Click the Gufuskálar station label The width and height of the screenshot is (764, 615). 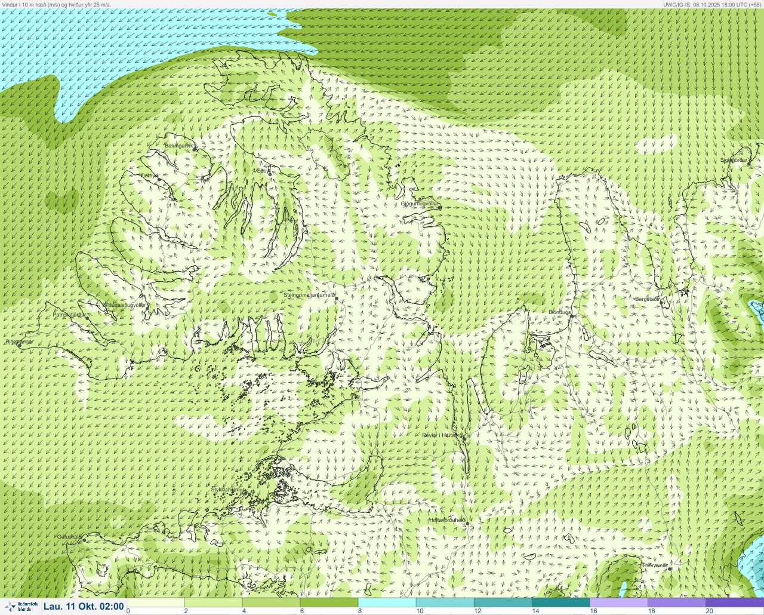(69, 537)
